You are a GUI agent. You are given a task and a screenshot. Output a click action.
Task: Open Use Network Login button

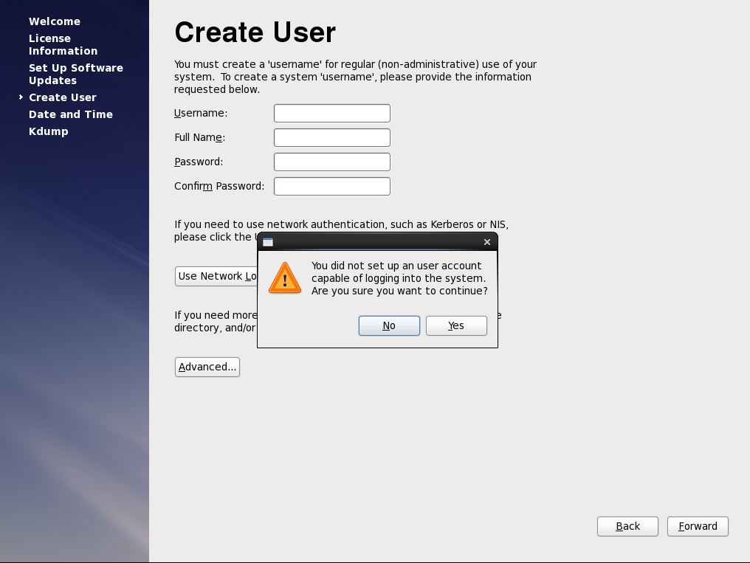coord(216,276)
